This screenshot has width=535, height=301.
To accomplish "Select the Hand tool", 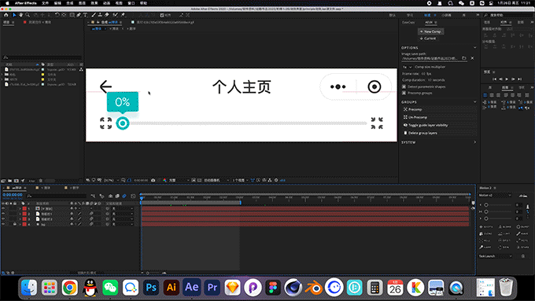I will coord(20,15).
